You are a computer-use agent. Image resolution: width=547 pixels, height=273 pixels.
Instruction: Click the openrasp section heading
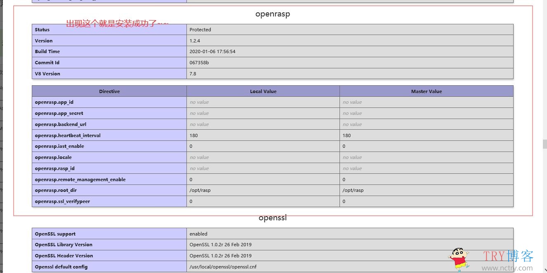[x=273, y=14]
